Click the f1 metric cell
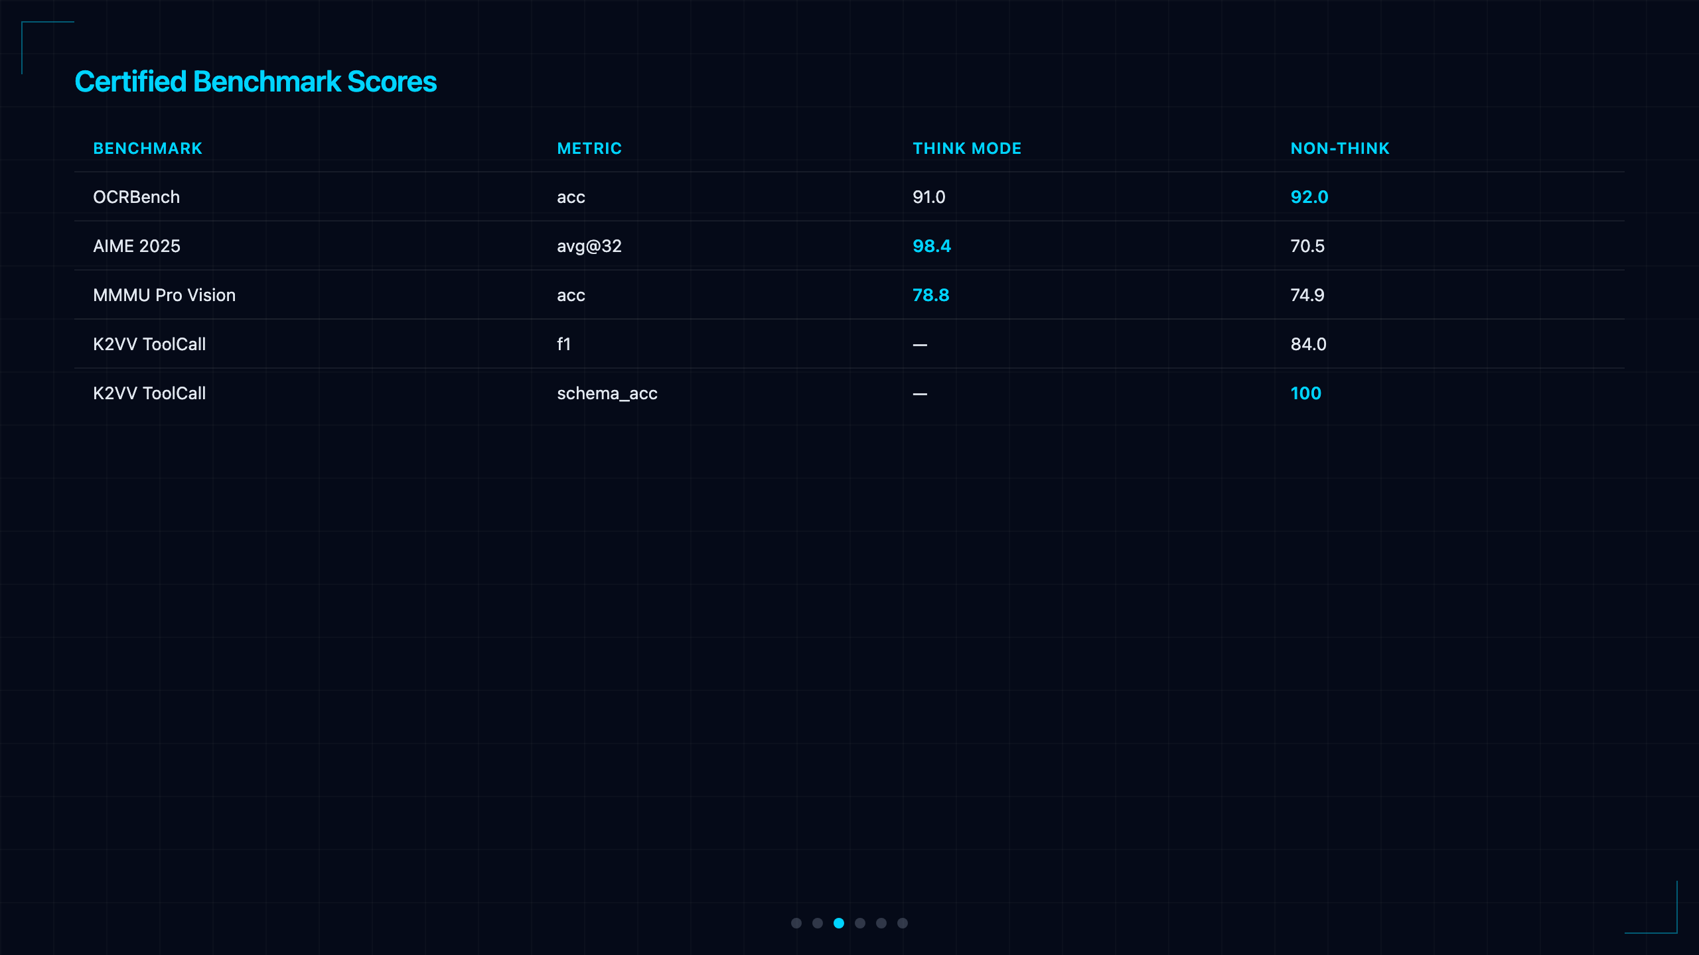 (x=563, y=344)
